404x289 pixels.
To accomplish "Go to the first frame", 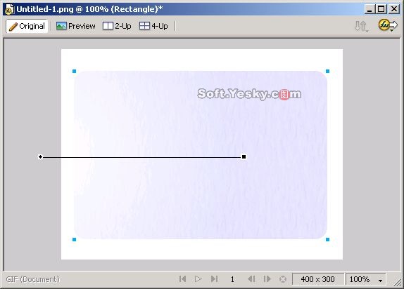I will 182,278.
